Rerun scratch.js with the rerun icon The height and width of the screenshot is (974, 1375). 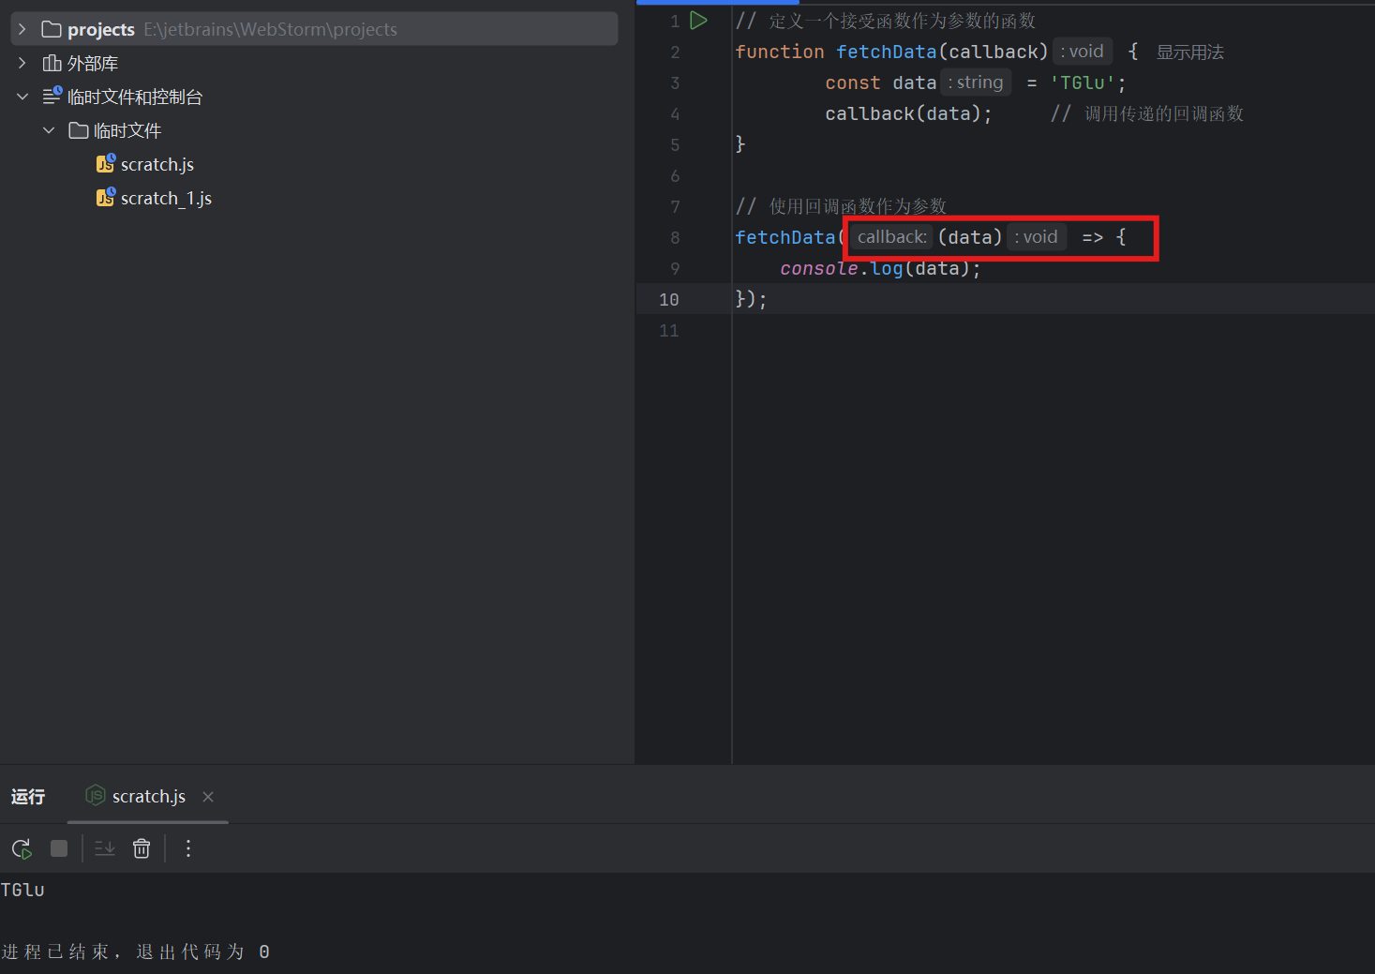(22, 848)
